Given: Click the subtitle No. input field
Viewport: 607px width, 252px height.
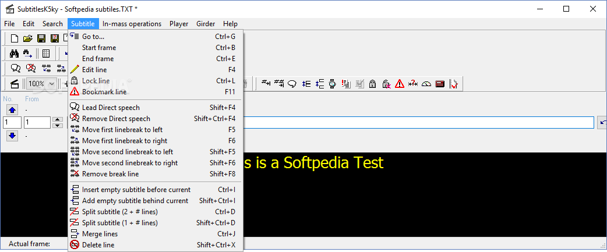Looking at the screenshot, I should [12, 123].
